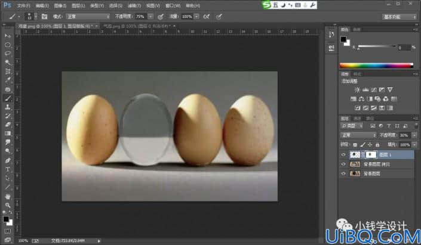Add a Levels adjustment
This screenshot has width=421, height=245.
[365, 90]
